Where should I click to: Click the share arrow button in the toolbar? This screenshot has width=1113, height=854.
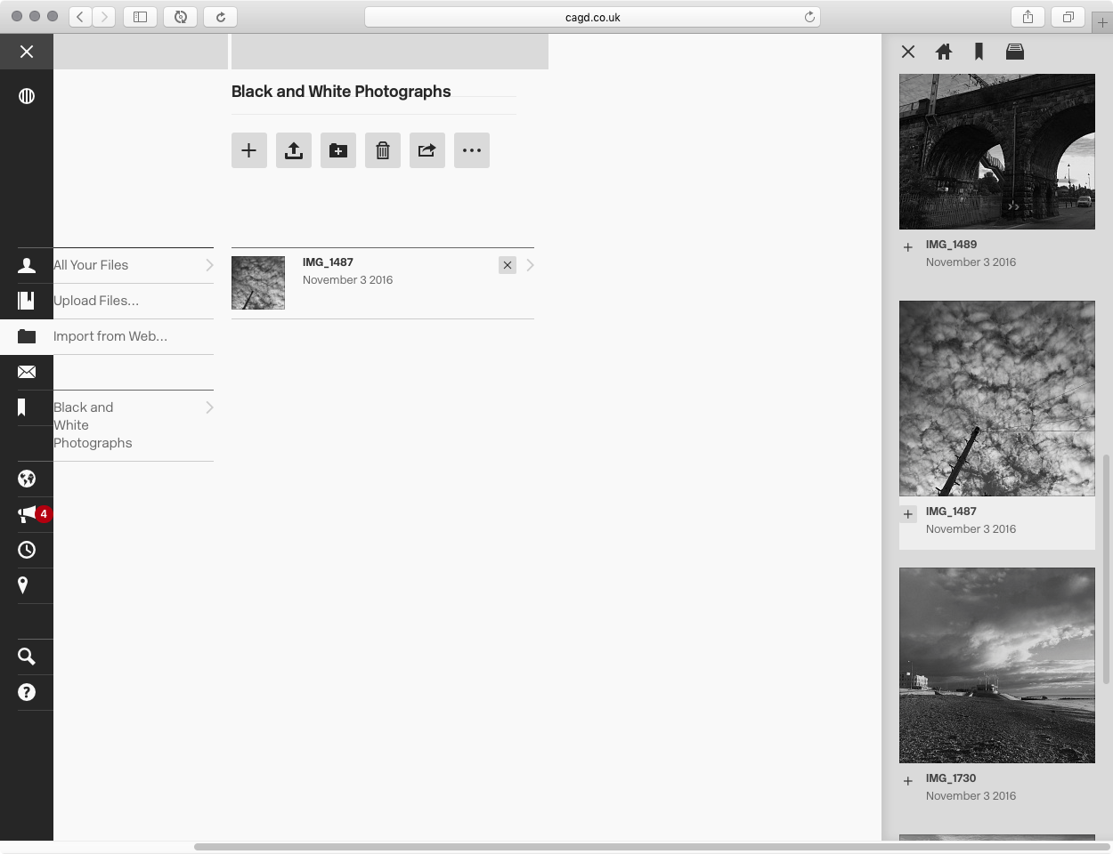(x=427, y=150)
